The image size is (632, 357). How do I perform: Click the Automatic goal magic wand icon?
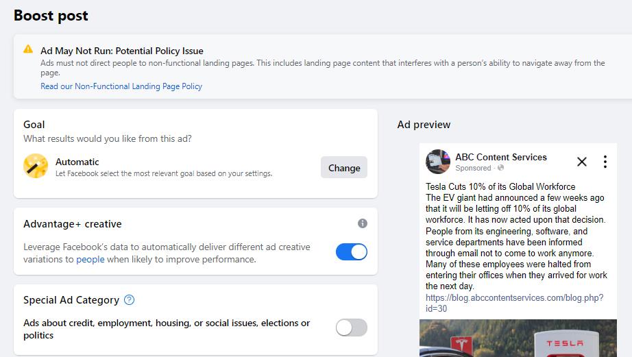[36, 166]
